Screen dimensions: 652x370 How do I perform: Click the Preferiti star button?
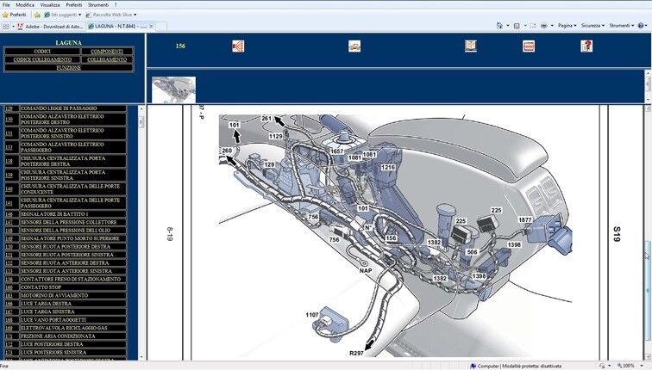(14, 15)
